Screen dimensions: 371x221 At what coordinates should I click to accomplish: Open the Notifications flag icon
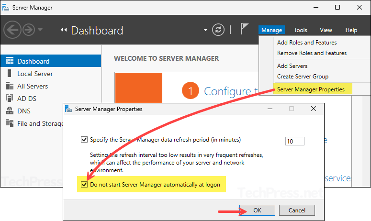click(244, 29)
